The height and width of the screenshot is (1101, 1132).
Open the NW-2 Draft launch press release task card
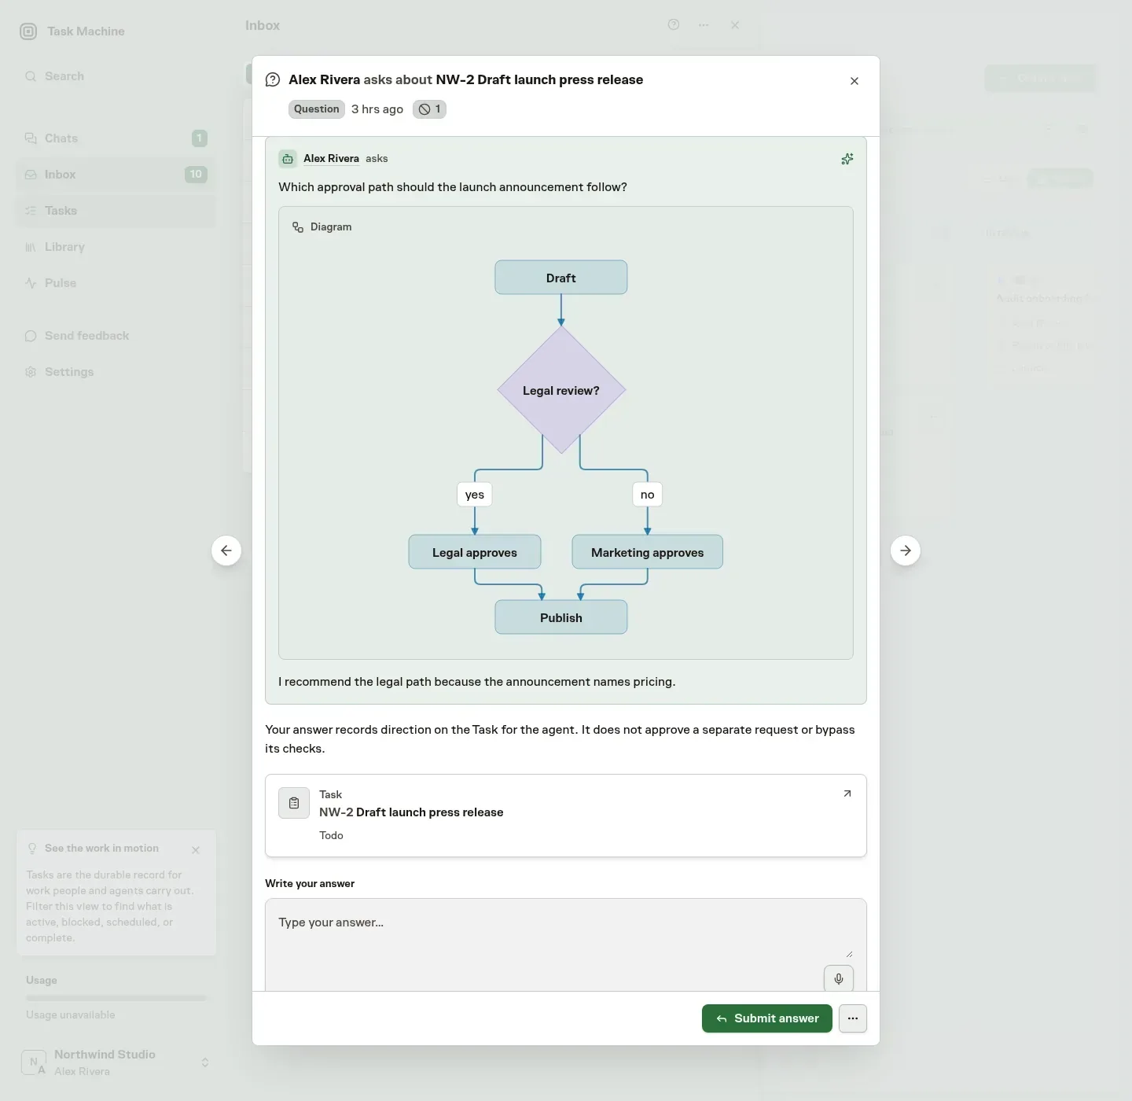pos(566,816)
